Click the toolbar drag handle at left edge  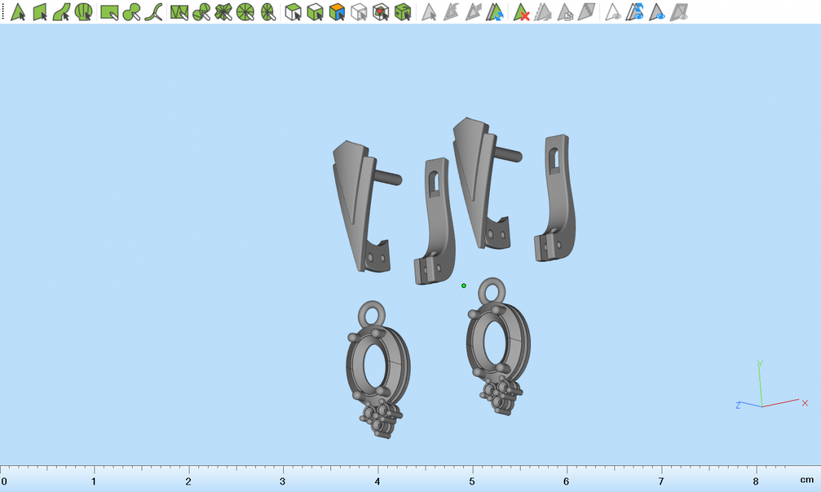[3, 12]
